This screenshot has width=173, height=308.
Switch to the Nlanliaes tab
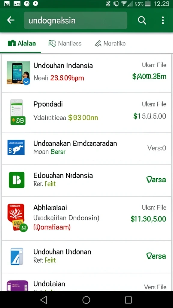pos(65,43)
